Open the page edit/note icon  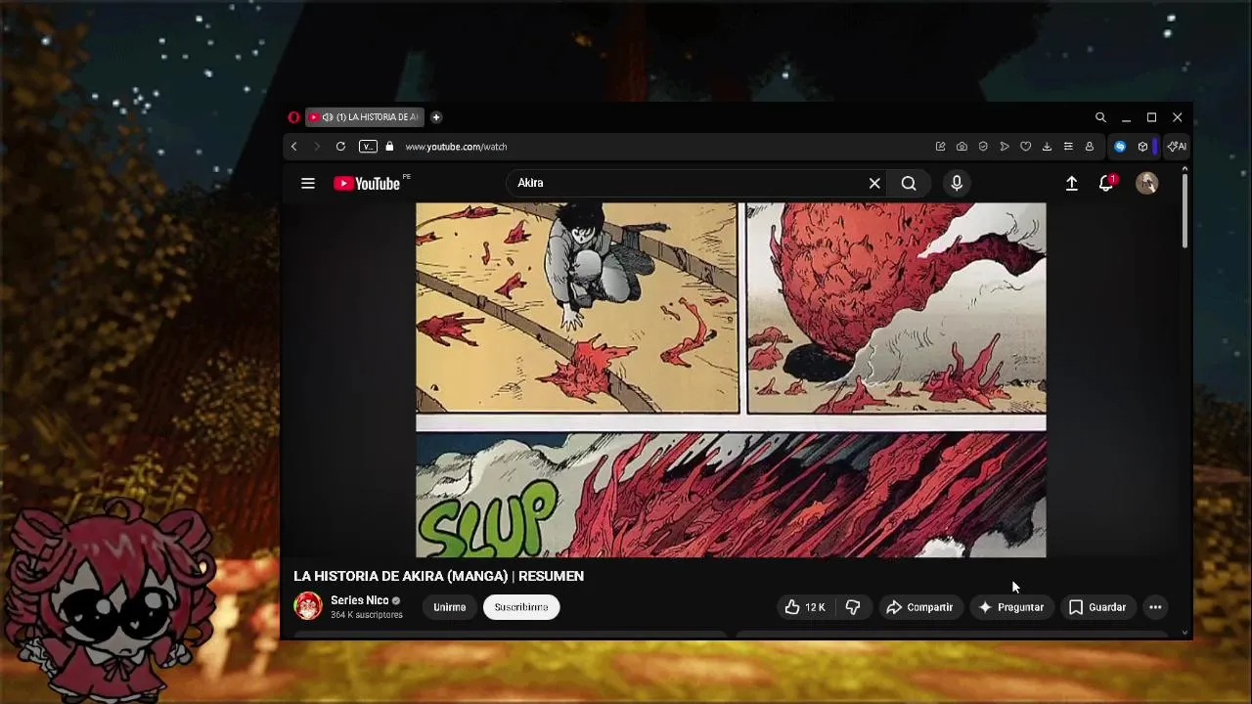[940, 147]
